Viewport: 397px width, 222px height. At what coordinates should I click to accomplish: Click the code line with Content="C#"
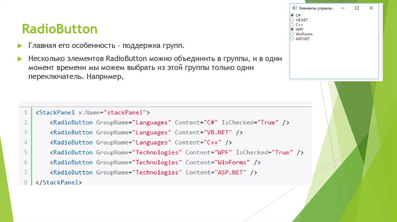point(170,123)
